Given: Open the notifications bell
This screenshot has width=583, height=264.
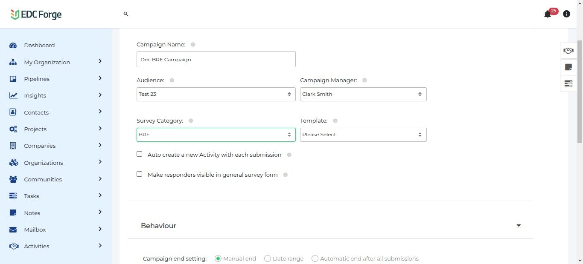Looking at the screenshot, I should coord(548,14).
